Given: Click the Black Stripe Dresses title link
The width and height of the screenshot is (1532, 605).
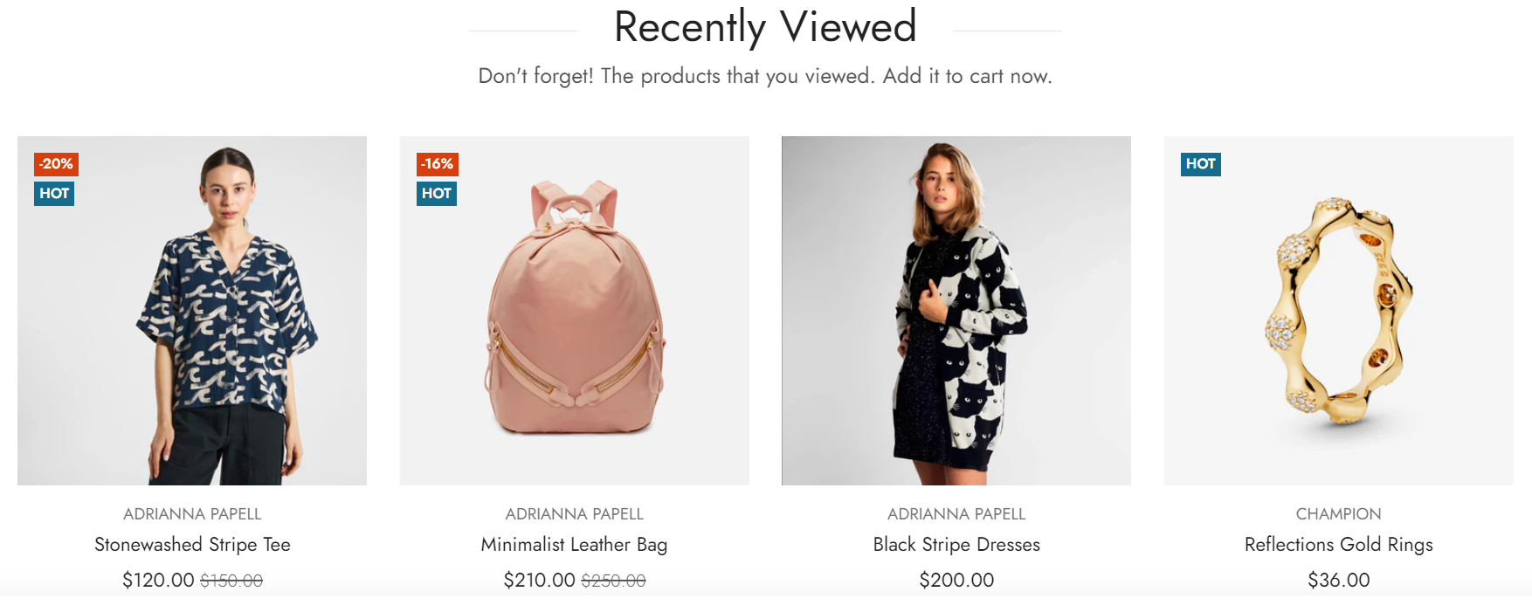Looking at the screenshot, I should tap(956, 545).
